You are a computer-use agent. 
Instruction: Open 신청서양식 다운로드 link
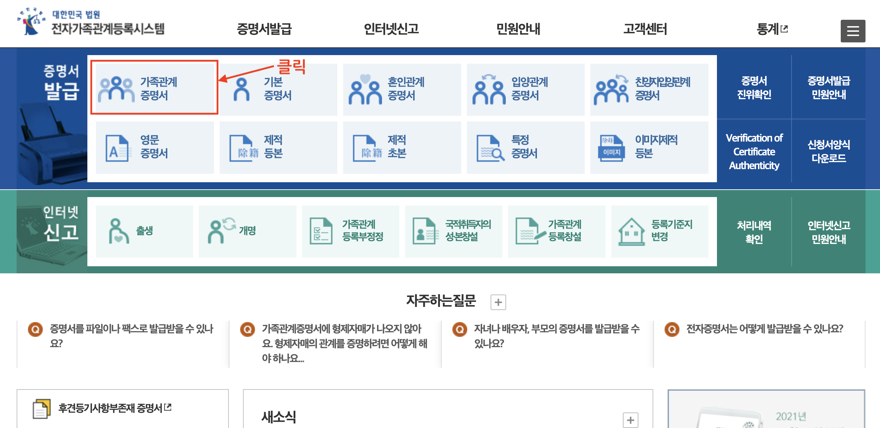tap(829, 151)
